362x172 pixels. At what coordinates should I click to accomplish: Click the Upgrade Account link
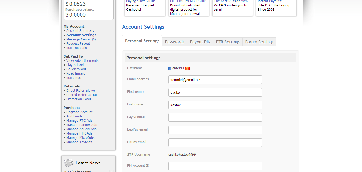(x=79, y=112)
